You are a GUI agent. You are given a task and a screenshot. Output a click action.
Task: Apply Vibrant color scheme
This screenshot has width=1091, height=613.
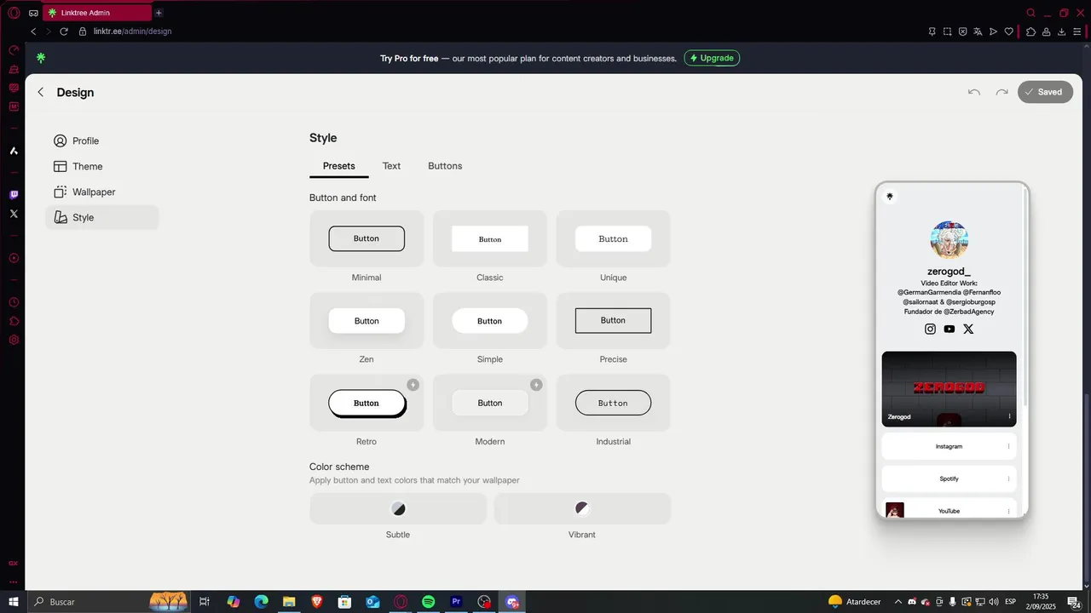pyautogui.click(x=582, y=508)
